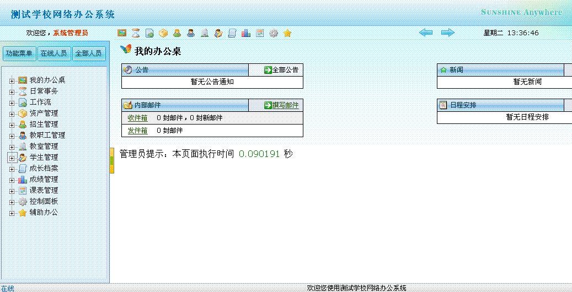The image size is (572, 292).
Task: Click the star Auxiliary Office toolbar icon
Action: pos(287,33)
